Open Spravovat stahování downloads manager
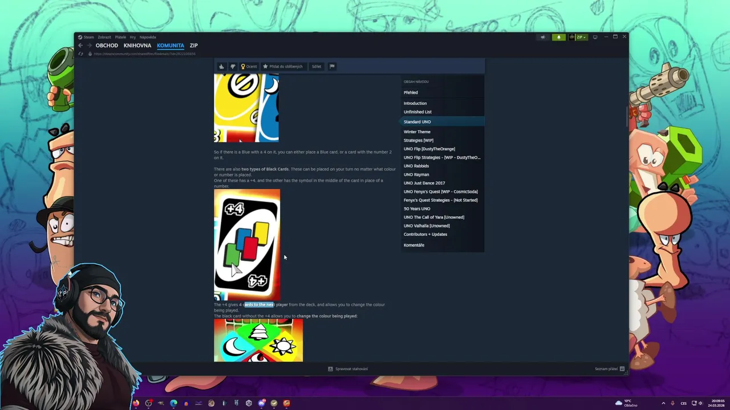 [x=348, y=369]
